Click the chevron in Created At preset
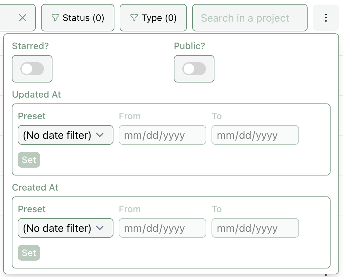This screenshot has height=277, width=343. coord(100,228)
